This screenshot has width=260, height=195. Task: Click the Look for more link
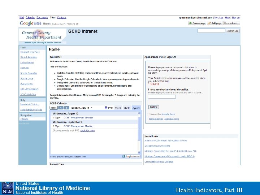click(x=87, y=131)
